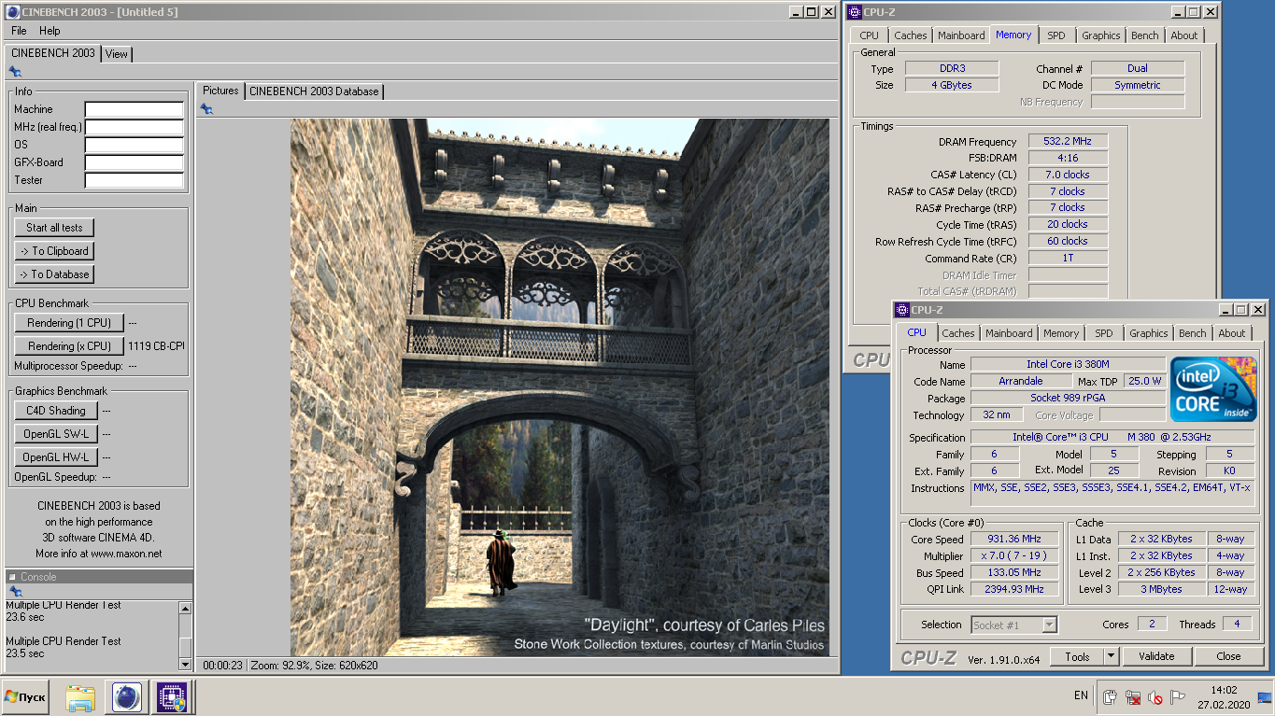
Task: Open File Explorer from the taskbar
Action: click(x=80, y=697)
